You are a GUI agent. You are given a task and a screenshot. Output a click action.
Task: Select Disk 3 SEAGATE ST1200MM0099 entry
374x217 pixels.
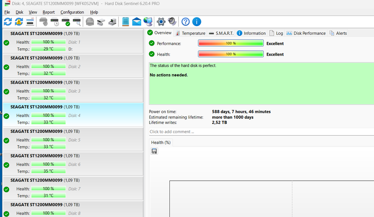pos(73,90)
